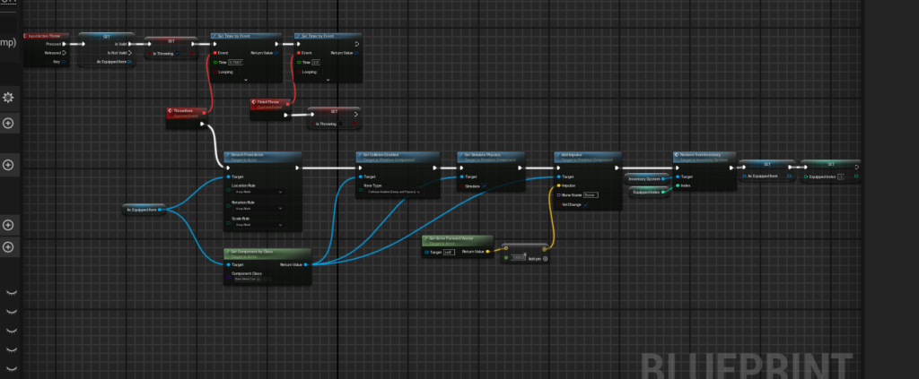919x379 pixels.
Task: Click the Time value field on first Set Timer
Action: pyautogui.click(x=235, y=63)
